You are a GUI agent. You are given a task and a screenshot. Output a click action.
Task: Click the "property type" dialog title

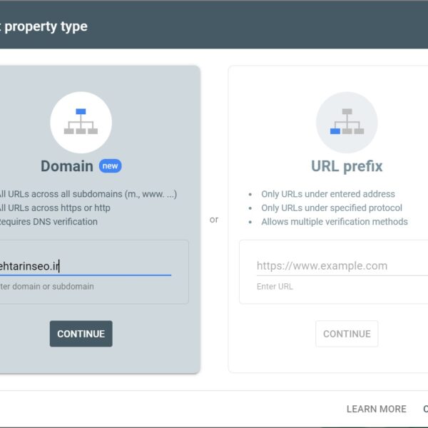[44, 27]
